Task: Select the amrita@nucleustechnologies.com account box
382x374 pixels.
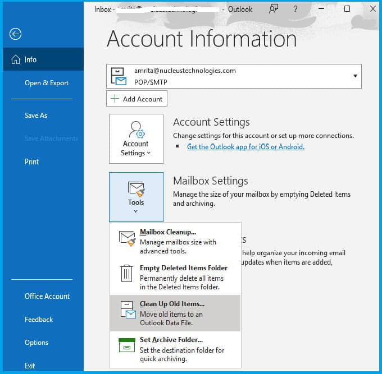Action: 234,76
